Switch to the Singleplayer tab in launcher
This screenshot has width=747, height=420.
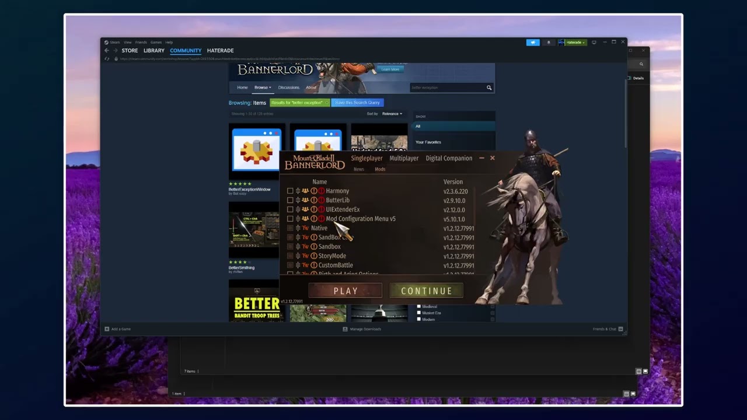coord(366,158)
